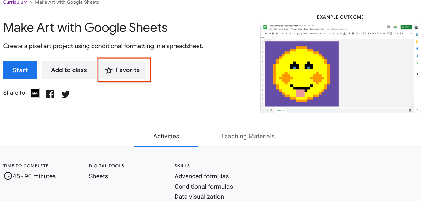This screenshot has height=201, width=421.
Task: Click the functions sigma icon in the spreadsheet toolbar
Action: pos(400,34)
